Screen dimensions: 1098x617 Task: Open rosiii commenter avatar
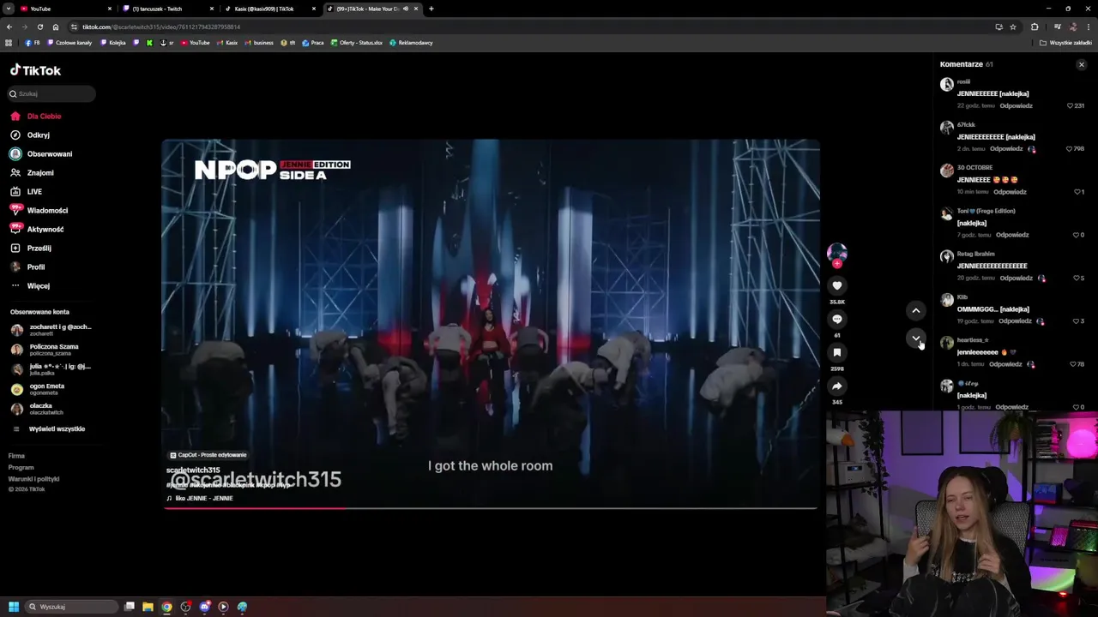coord(946,84)
